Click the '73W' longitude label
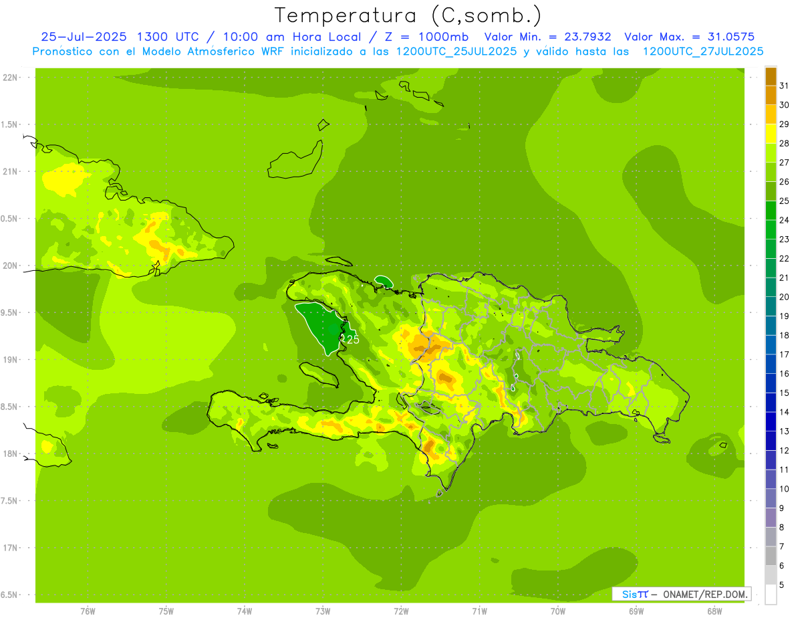802x620 pixels. click(x=323, y=611)
